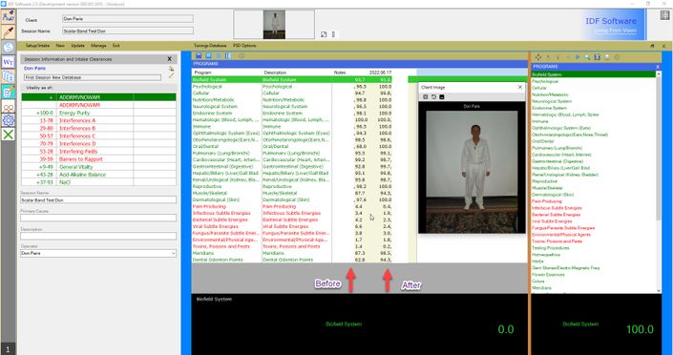
Task: Click the documents list sidebar icon
Action: pos(9,76)
